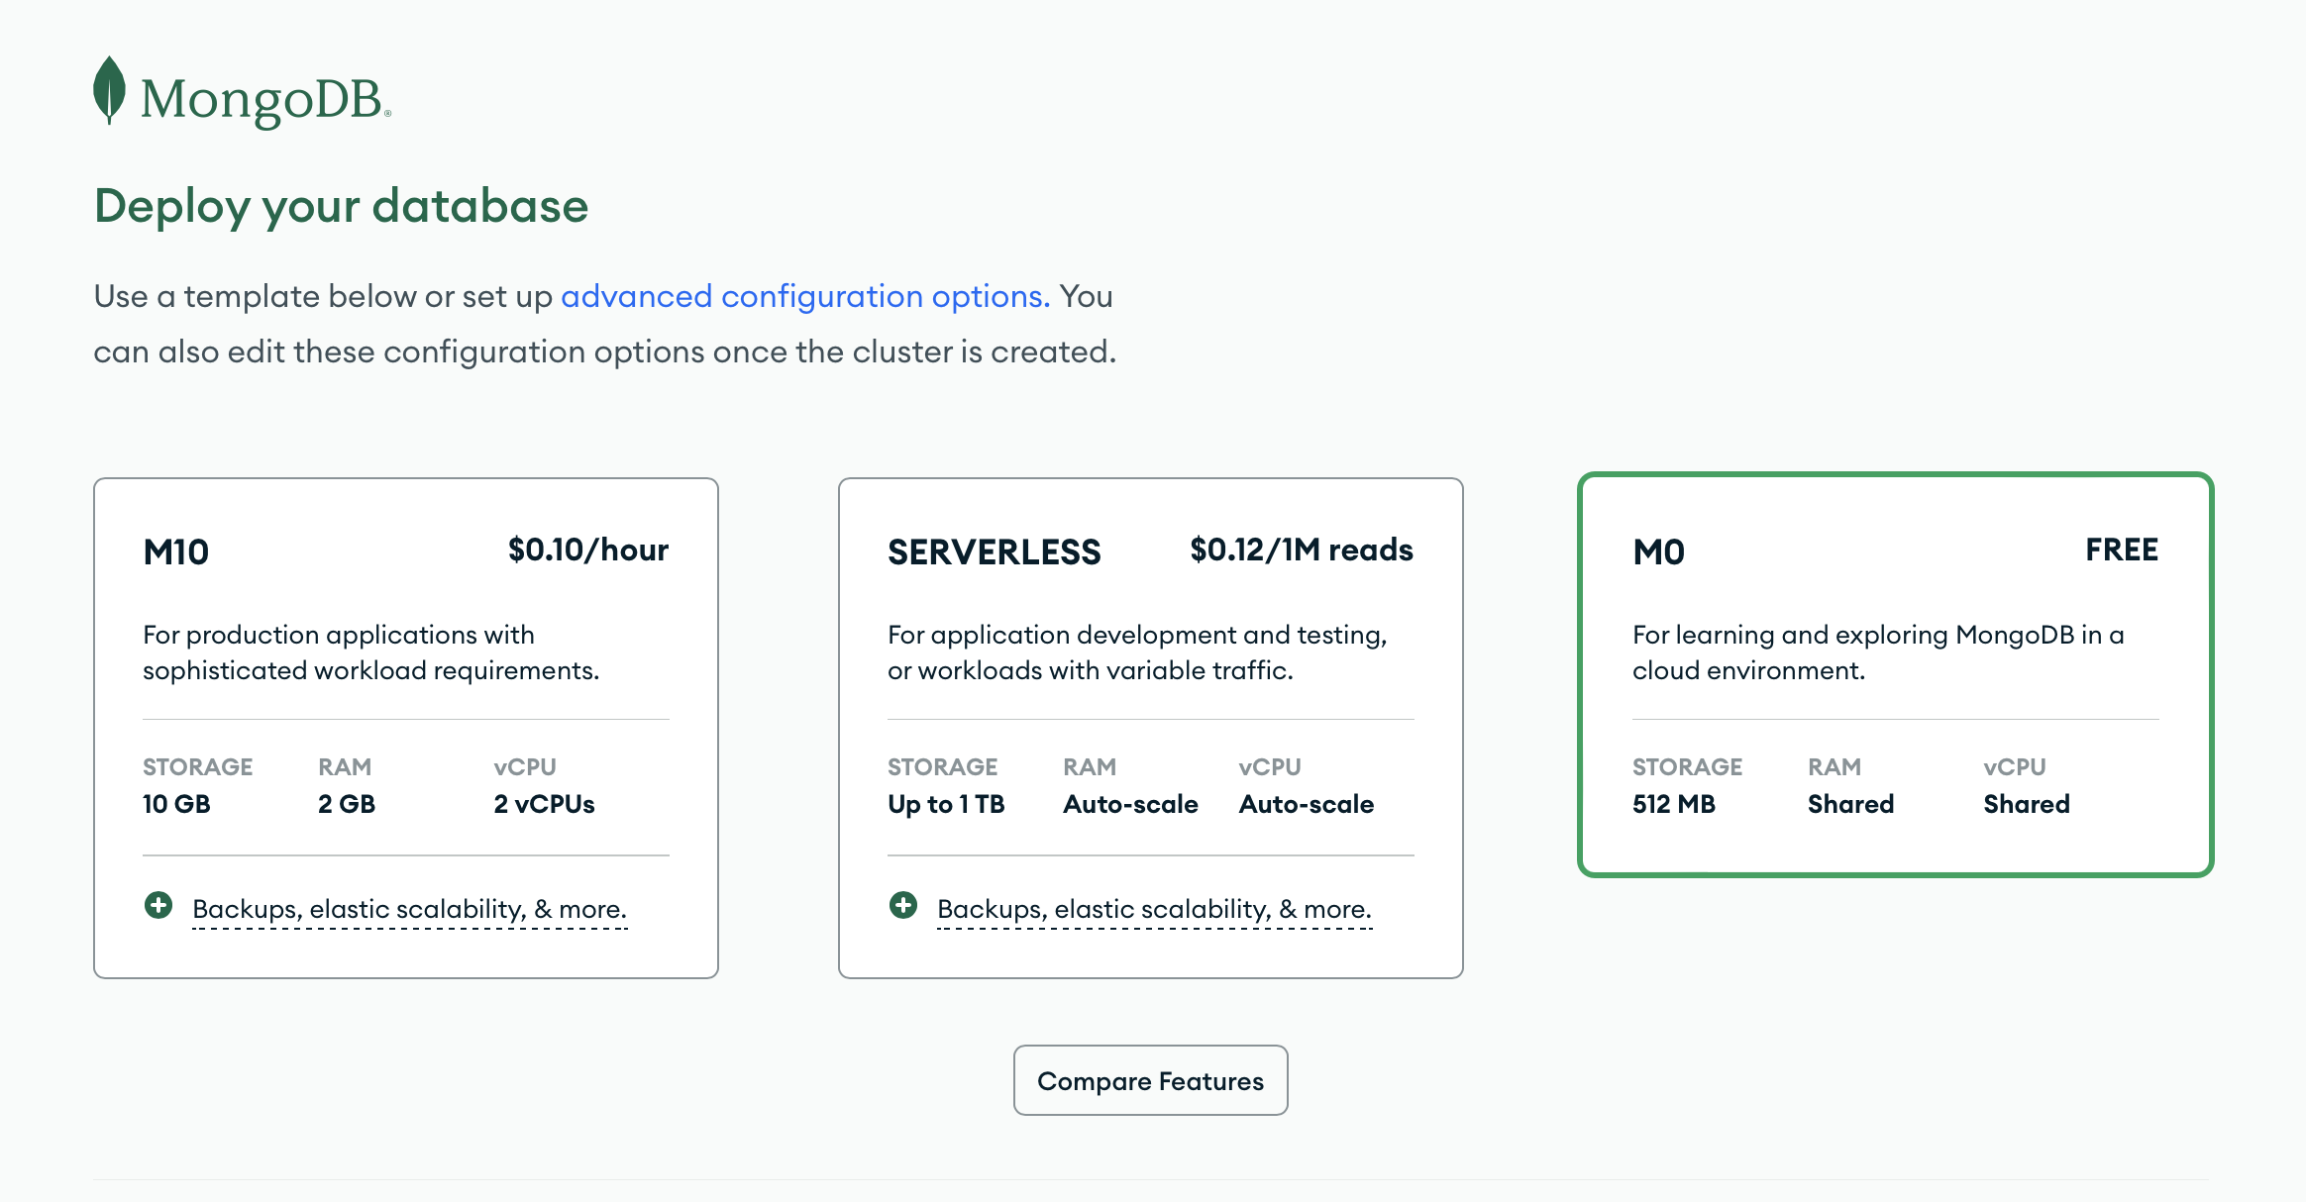Viewport: 2306px width, 1202px height.
Task: Click the MongoDB leaf logo
Action: click(109, 90)
